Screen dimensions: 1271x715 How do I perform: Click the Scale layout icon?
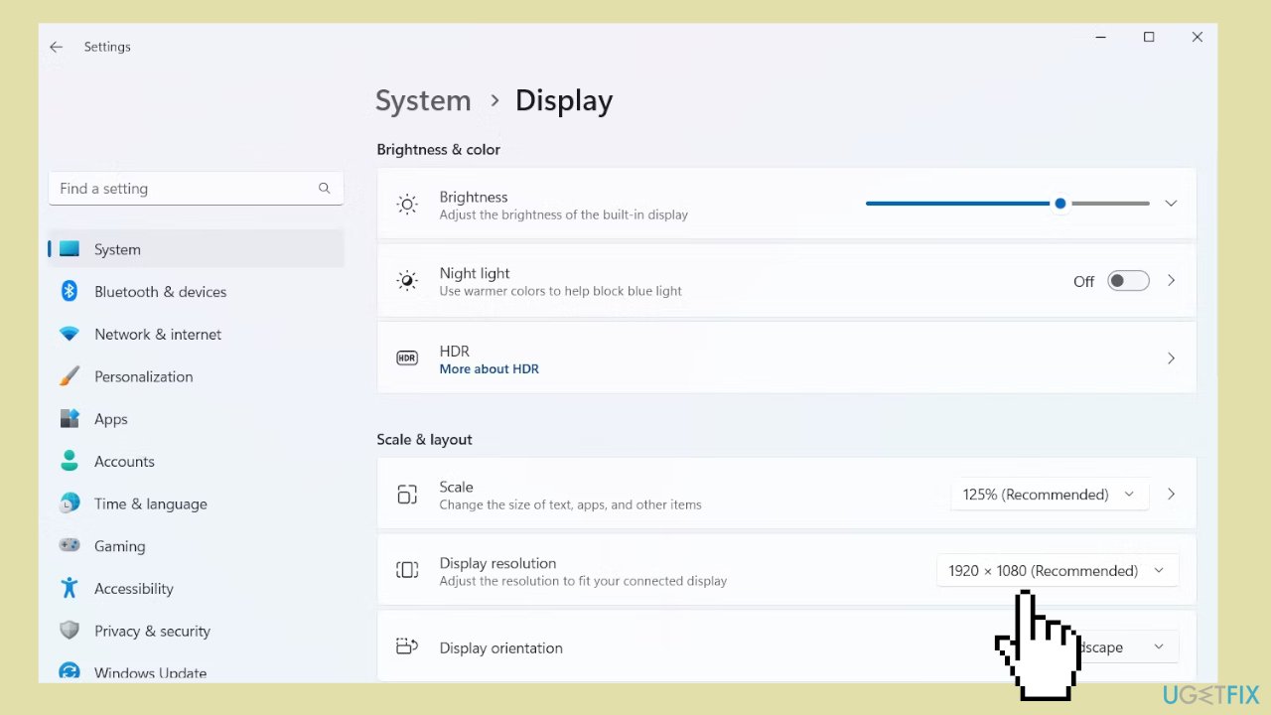[407, 495]
